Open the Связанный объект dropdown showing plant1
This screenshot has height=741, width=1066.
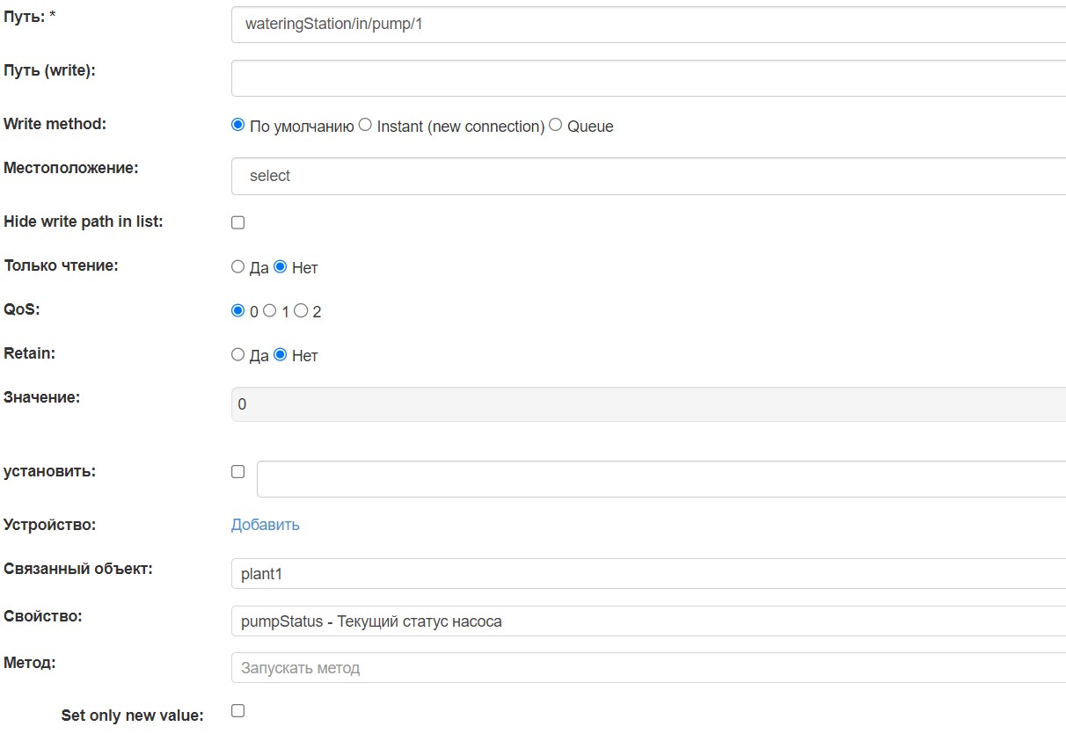[x=528, y=573]
